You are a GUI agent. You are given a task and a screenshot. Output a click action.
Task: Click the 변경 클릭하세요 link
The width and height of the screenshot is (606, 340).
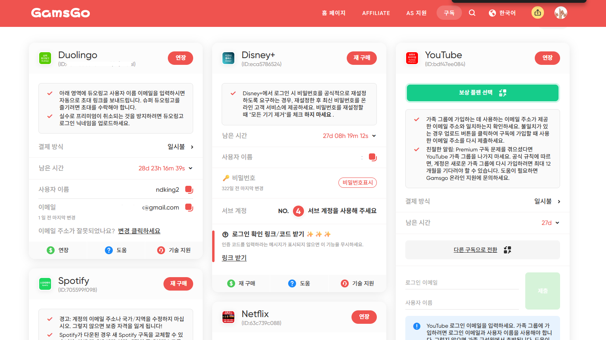[139, 231]
